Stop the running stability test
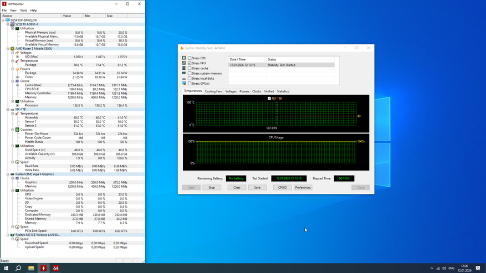The width and height of the screenshot is (486, 273). click(x=211, y=188)
